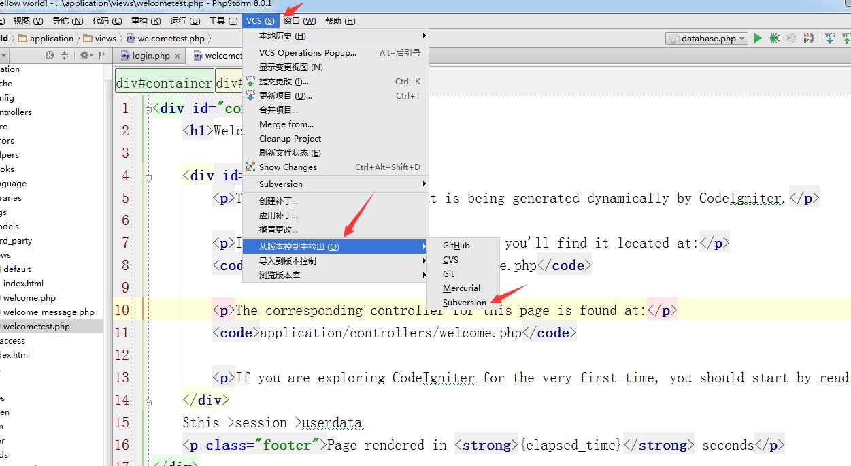
Task: Click the welcometest.php breadcrumb
Action: click(171, 39)
